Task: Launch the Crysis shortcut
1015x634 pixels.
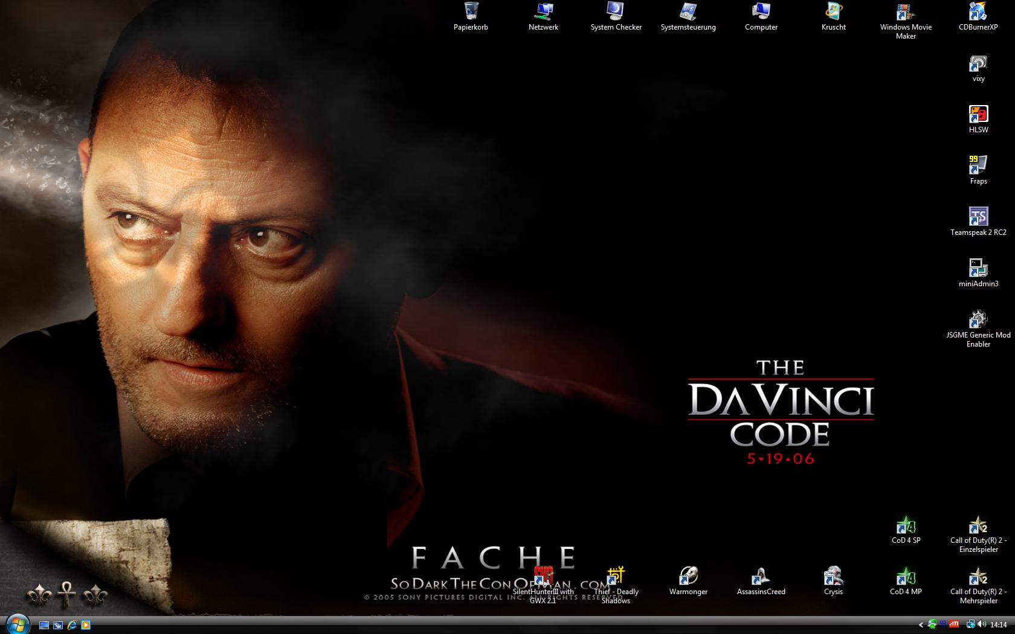Action: pos(833,581)
